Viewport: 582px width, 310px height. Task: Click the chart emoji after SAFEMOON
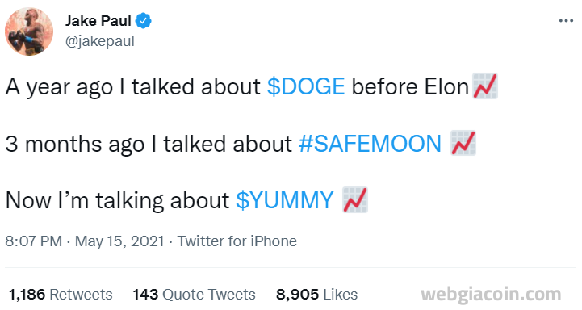click(x=463, y=143)
